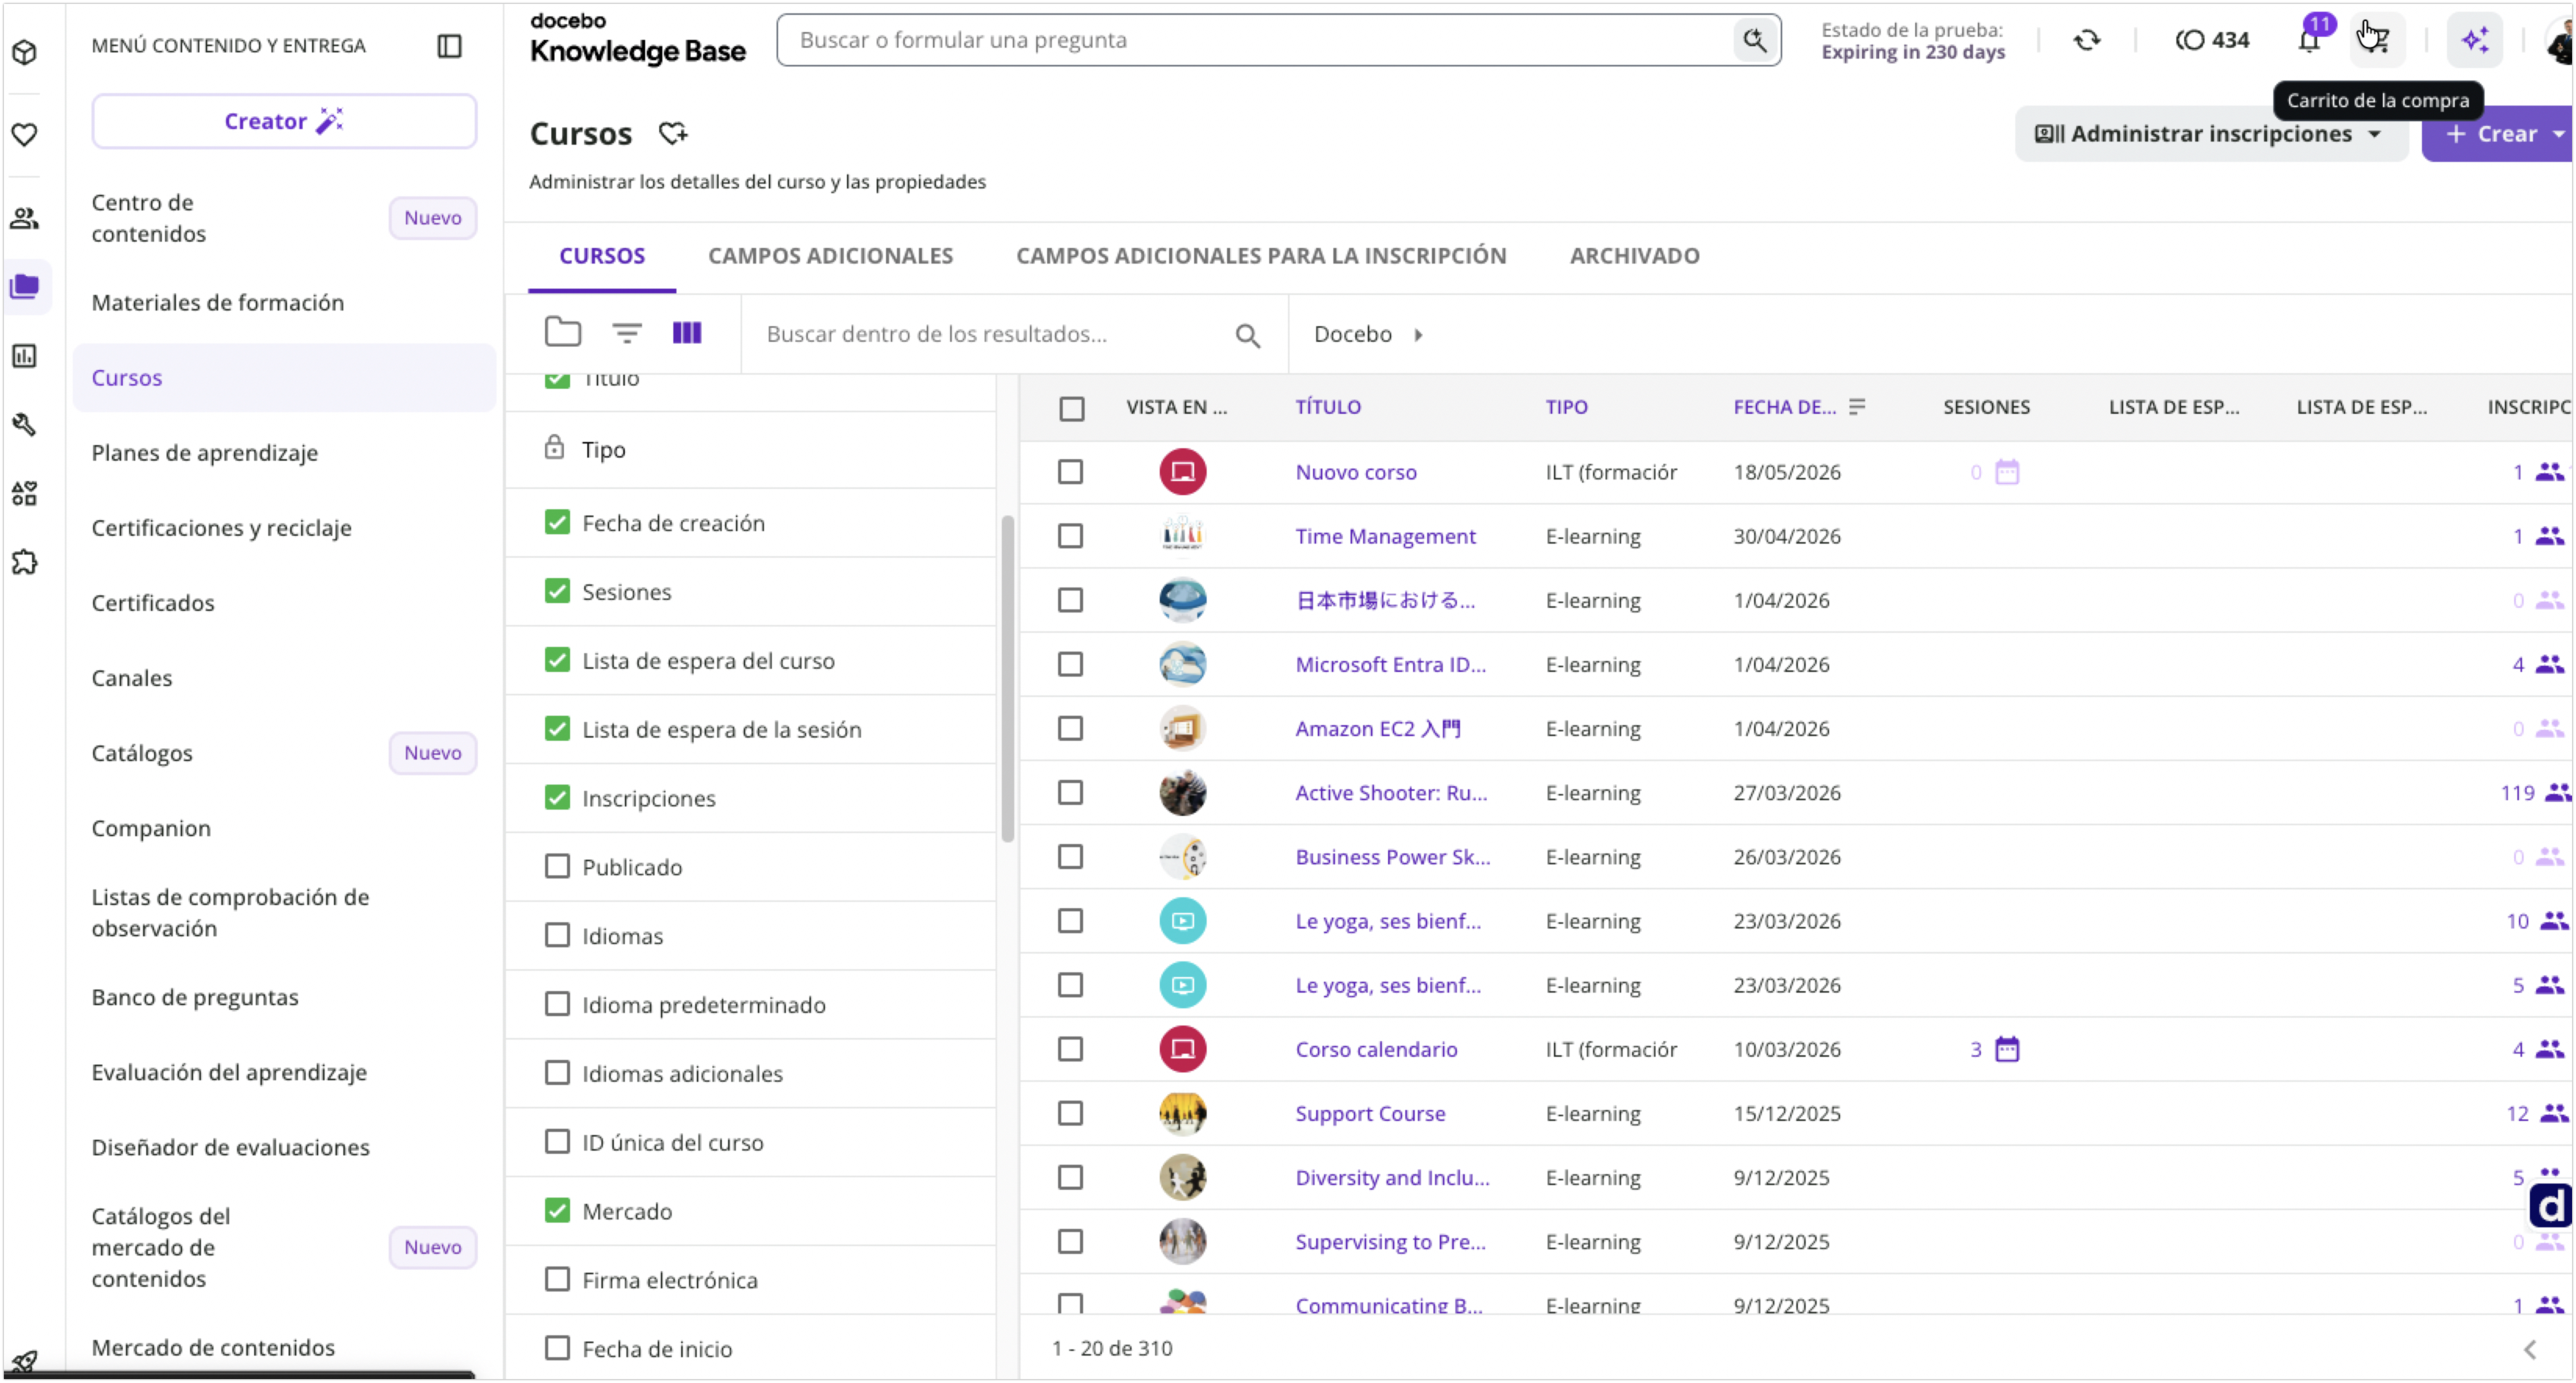
Task: Switch to the Campos adicionales tab
Action: coord(830,256)
